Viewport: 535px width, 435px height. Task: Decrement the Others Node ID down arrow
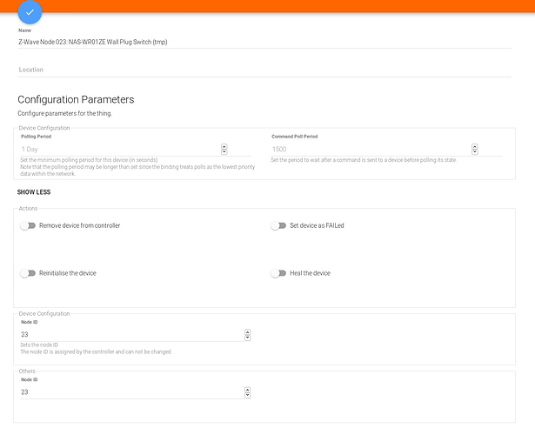(247, 396)
